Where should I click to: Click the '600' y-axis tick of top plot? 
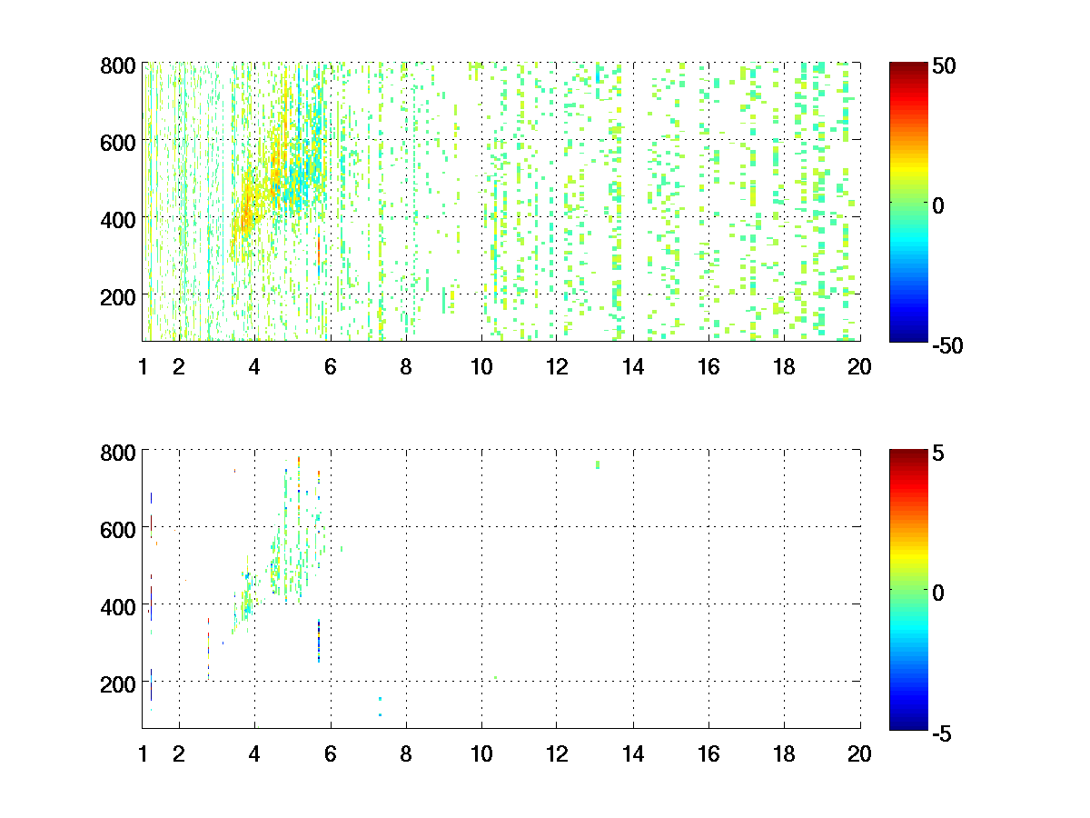[118, 142]
